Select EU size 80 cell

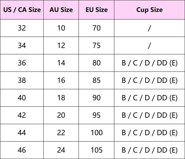coord(97,63)
